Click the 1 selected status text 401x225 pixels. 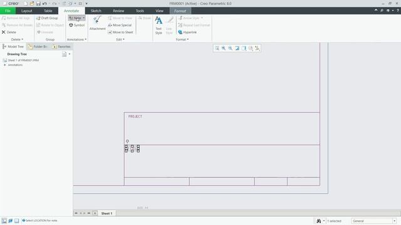[x=334, y=221]
